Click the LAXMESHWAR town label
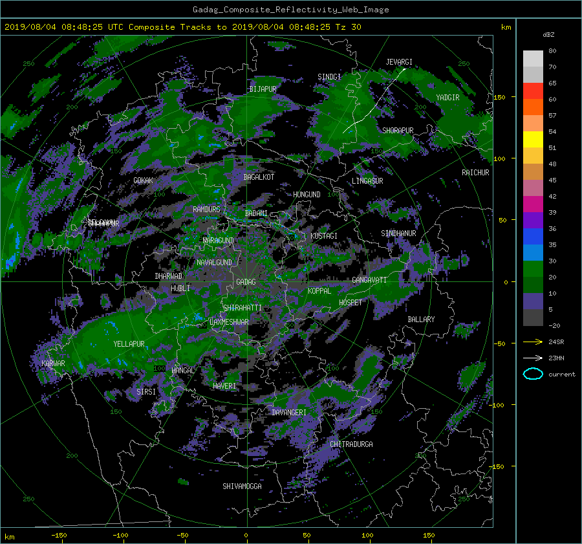The height and width of the screenshot is (544, 582). click(229, 322)
